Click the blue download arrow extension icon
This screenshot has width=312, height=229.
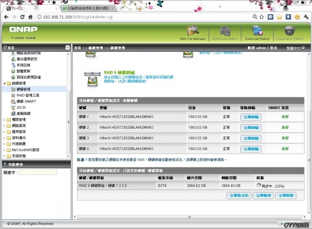point(288,17)
